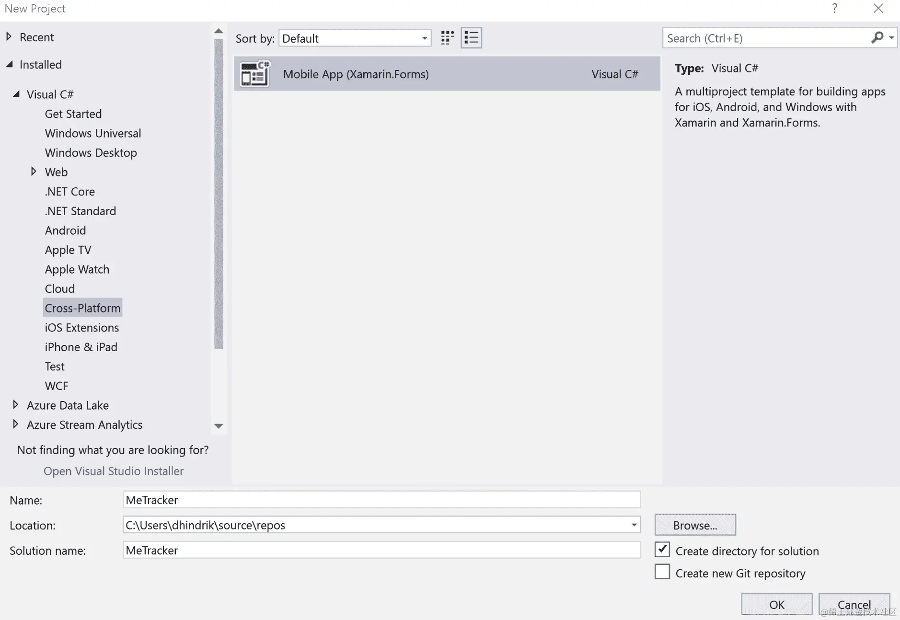Click the Web category label
Screen dimensions: 900x620
[x=57, y=172]
